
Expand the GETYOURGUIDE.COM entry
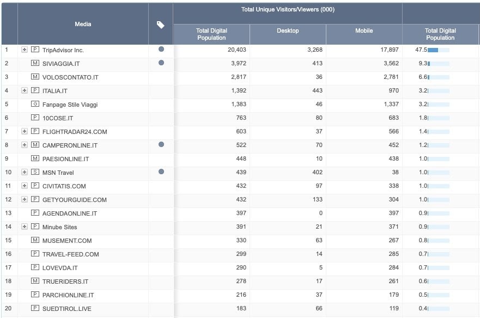[x=24, y=200]
